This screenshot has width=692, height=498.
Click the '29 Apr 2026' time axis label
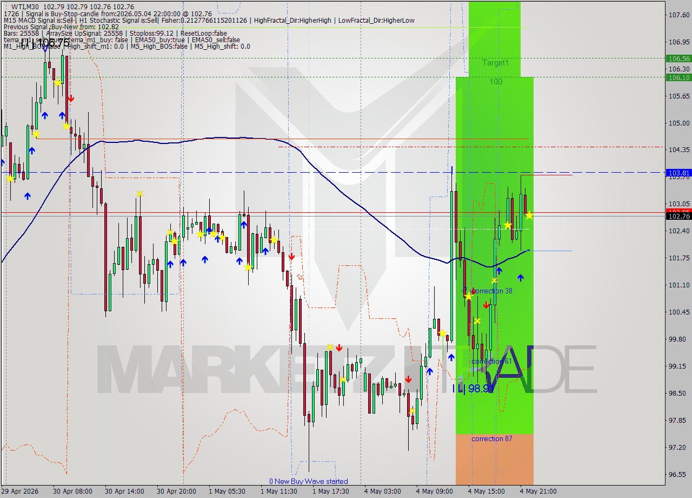pos(21,492)
